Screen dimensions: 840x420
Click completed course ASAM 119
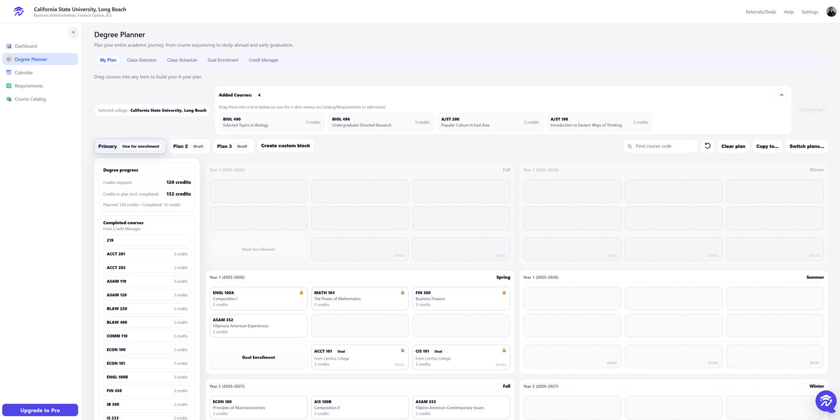147,281
